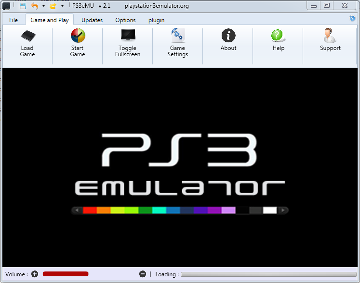Pick the orange swatch in color bar
The image size is (360, 283).
tap(104, 210)
